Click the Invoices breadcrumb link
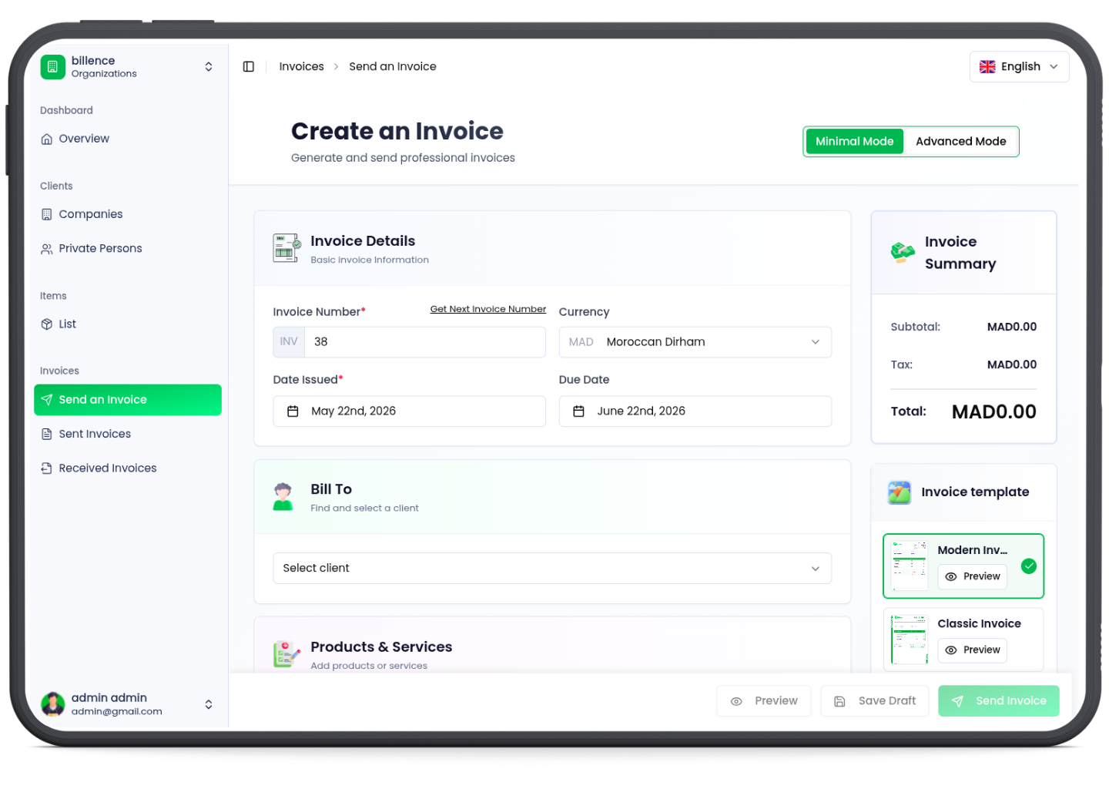 click(x=302, y=67)
